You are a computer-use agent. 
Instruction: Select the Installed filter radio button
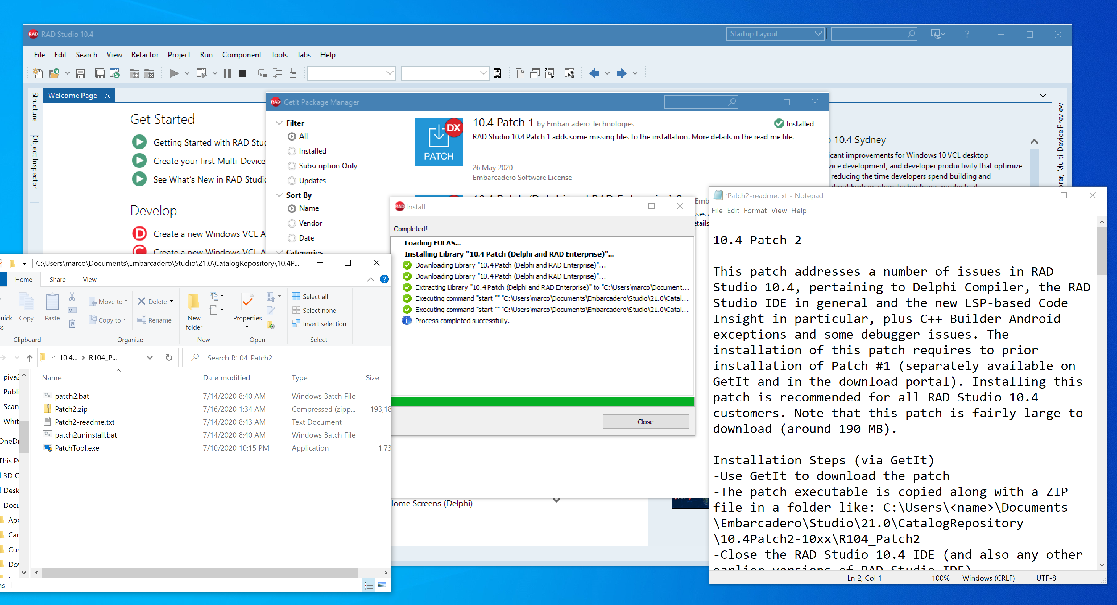[x=292, y=151]
